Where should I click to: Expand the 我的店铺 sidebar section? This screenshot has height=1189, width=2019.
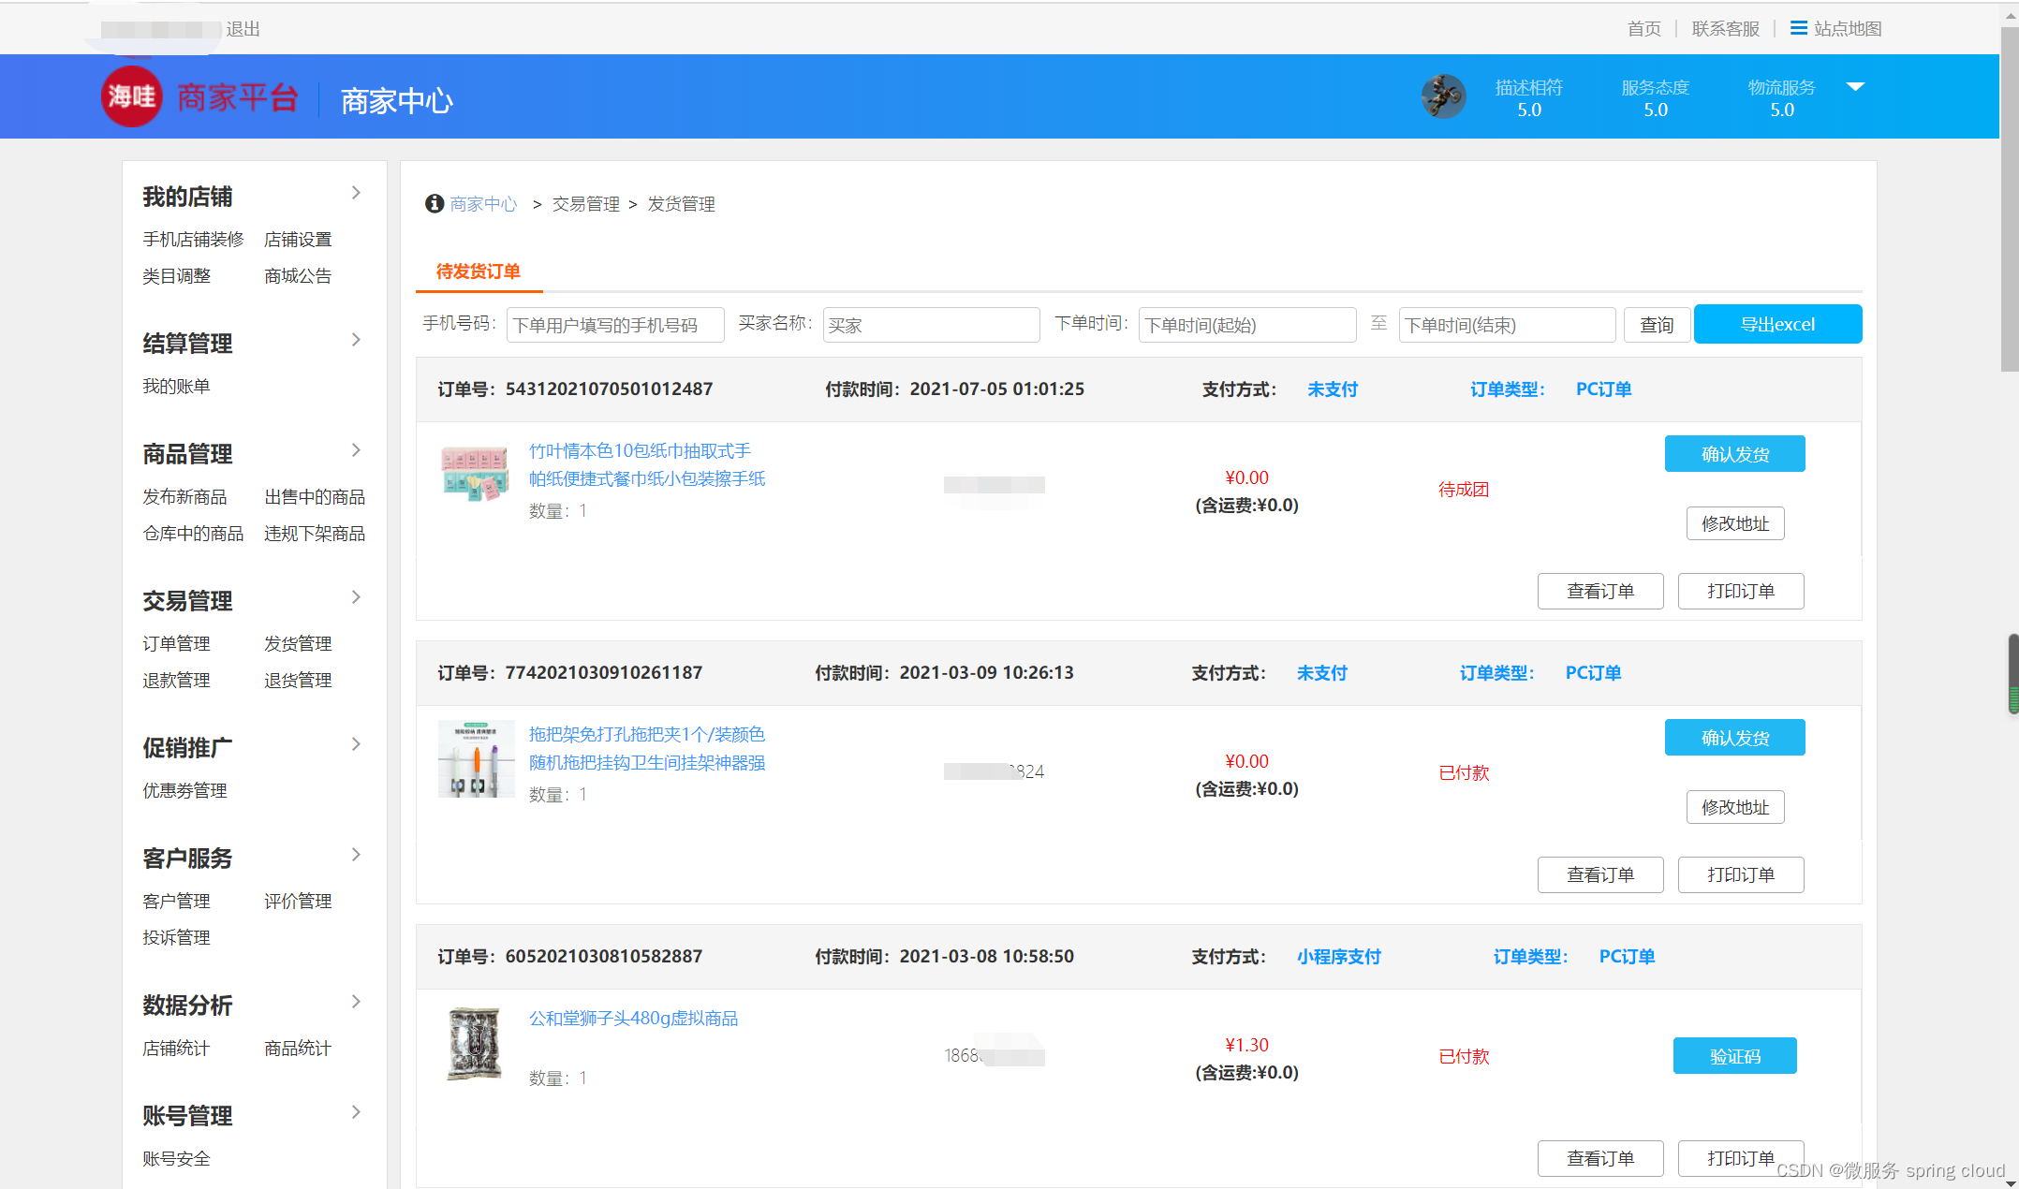pos(356,192)
